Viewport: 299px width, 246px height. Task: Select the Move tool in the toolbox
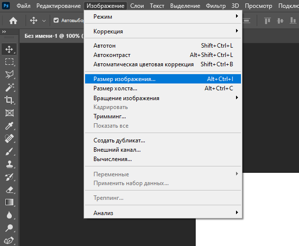pos(9,49)
